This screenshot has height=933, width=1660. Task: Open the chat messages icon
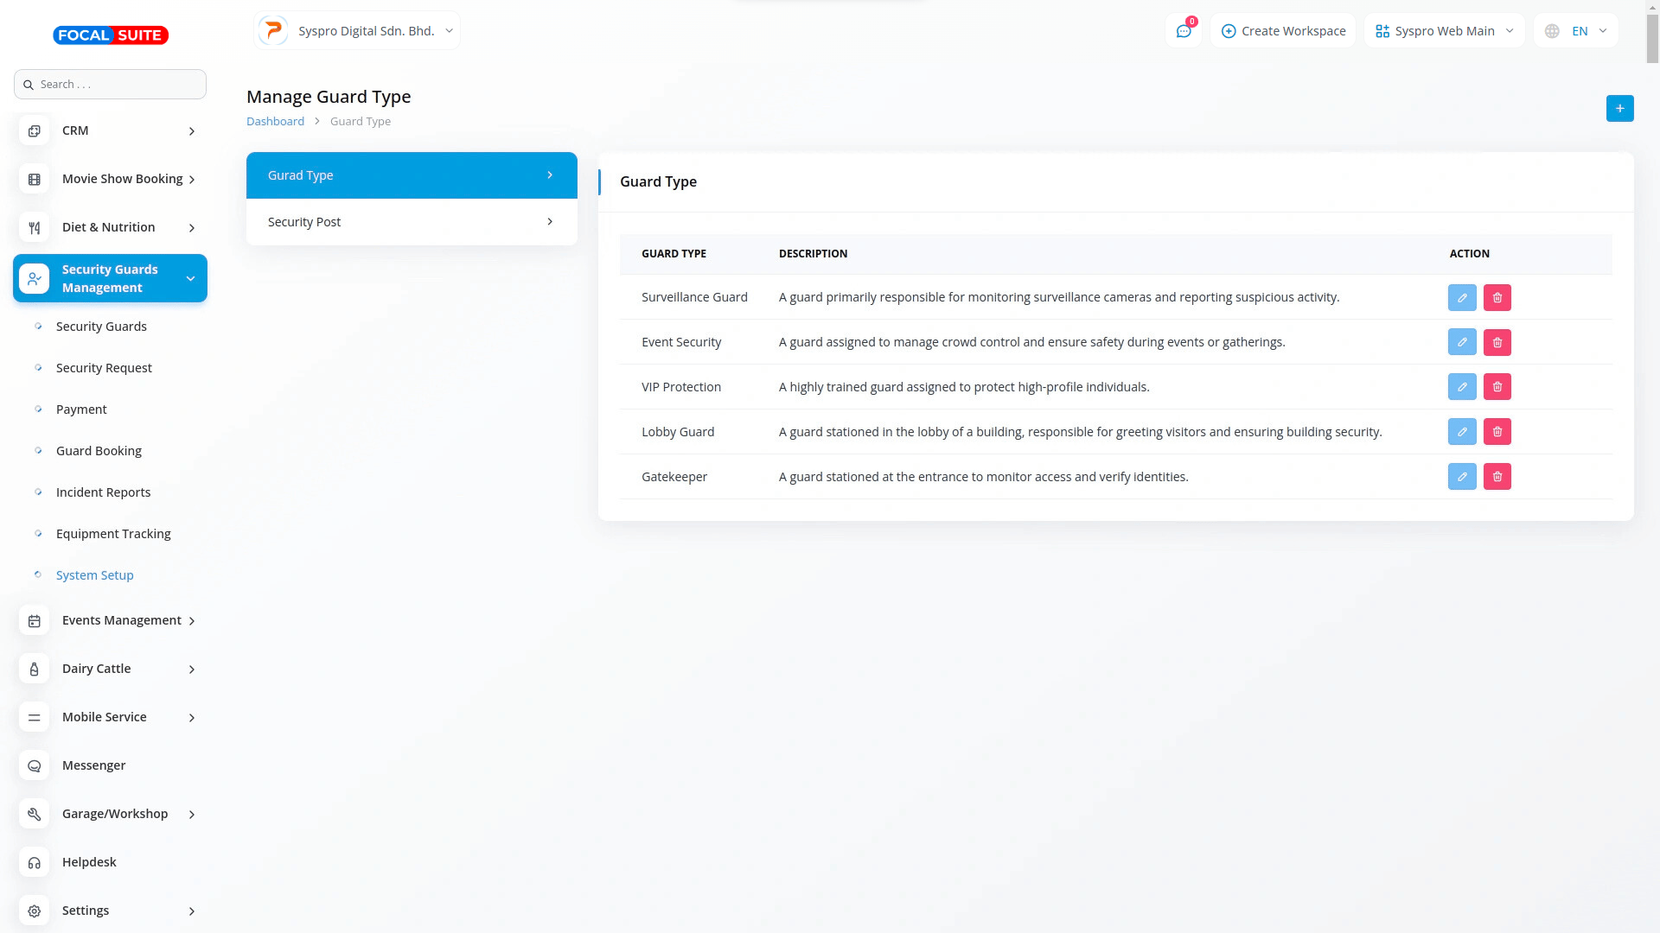(1183, 31)
